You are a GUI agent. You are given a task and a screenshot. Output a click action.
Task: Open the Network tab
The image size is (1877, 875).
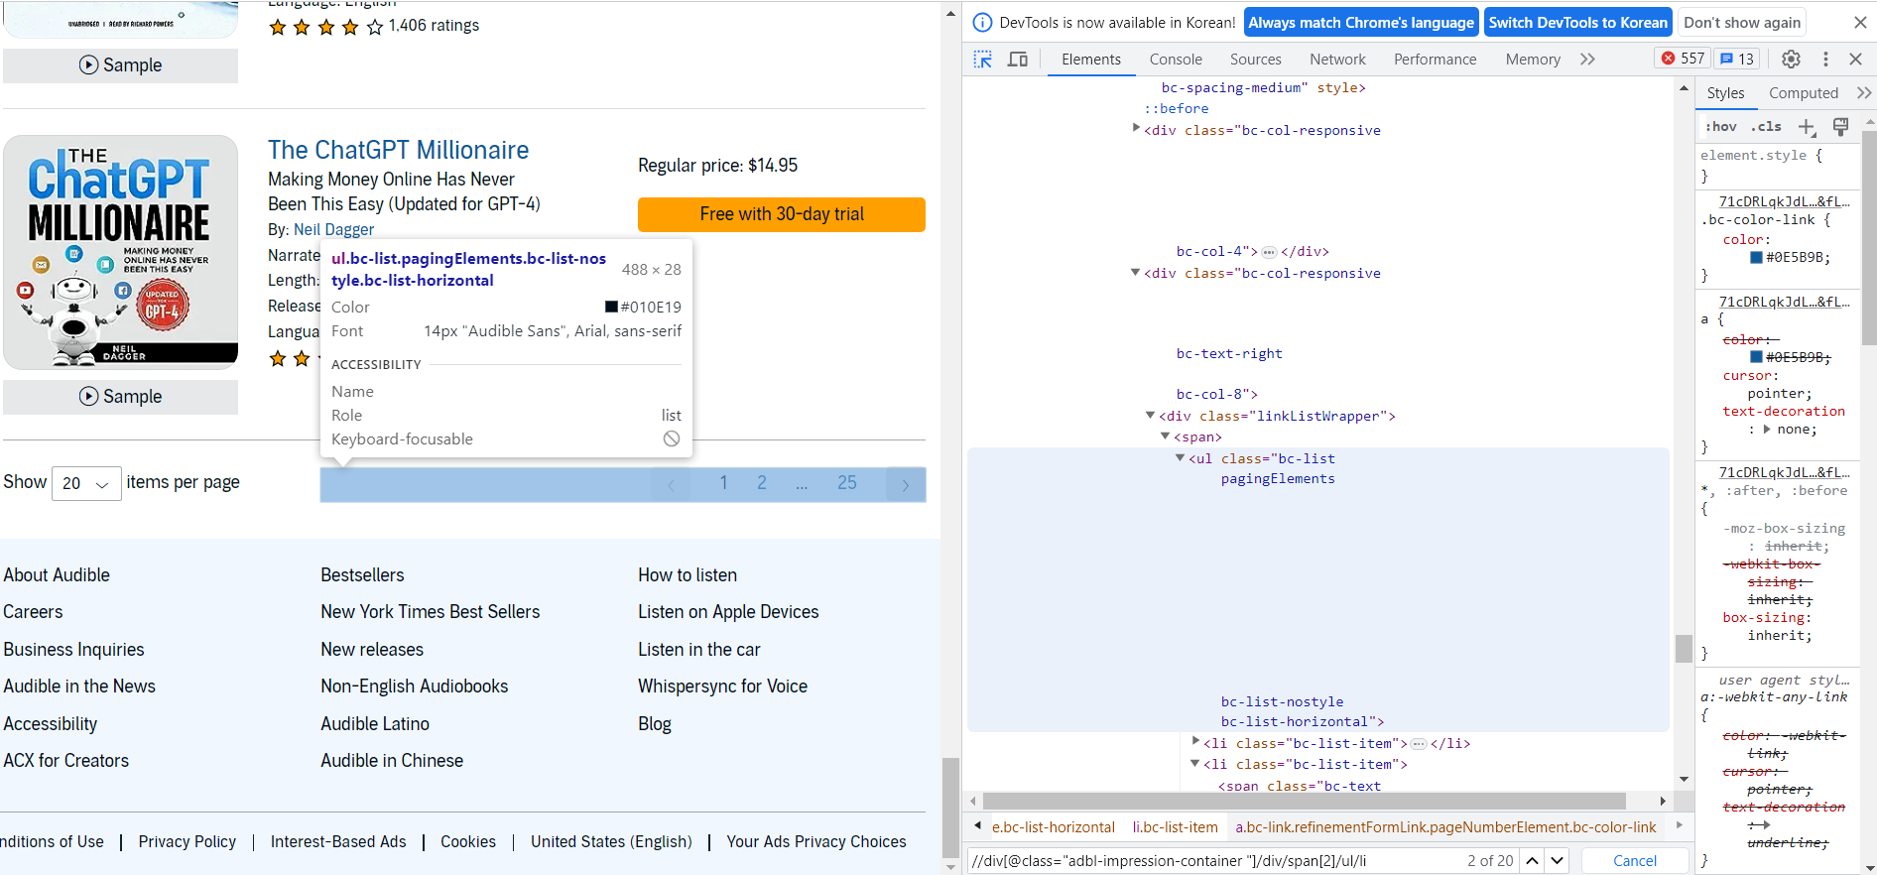point(1337,60)
